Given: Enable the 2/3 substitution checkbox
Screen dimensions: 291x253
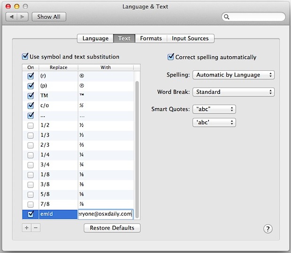Looking at the screenshot, I should coord(31,145).
